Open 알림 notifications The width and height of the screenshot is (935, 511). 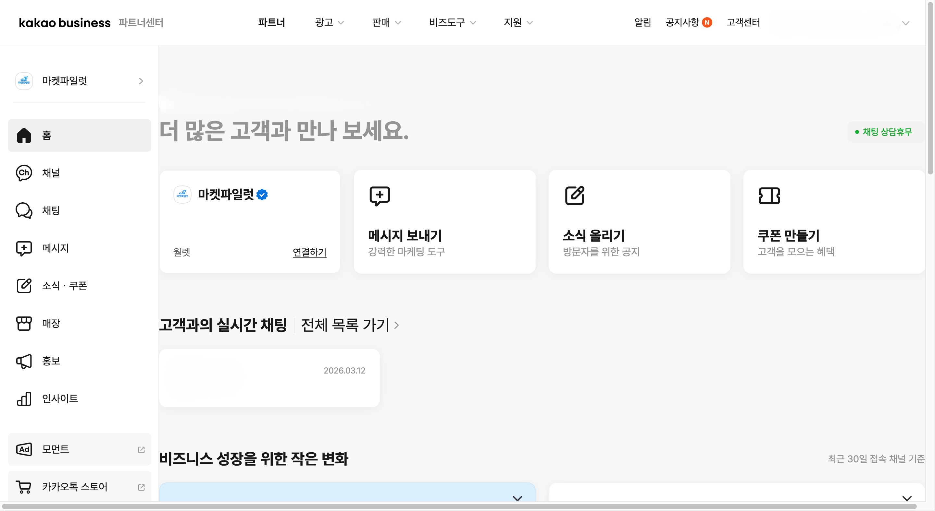point(642,22)
